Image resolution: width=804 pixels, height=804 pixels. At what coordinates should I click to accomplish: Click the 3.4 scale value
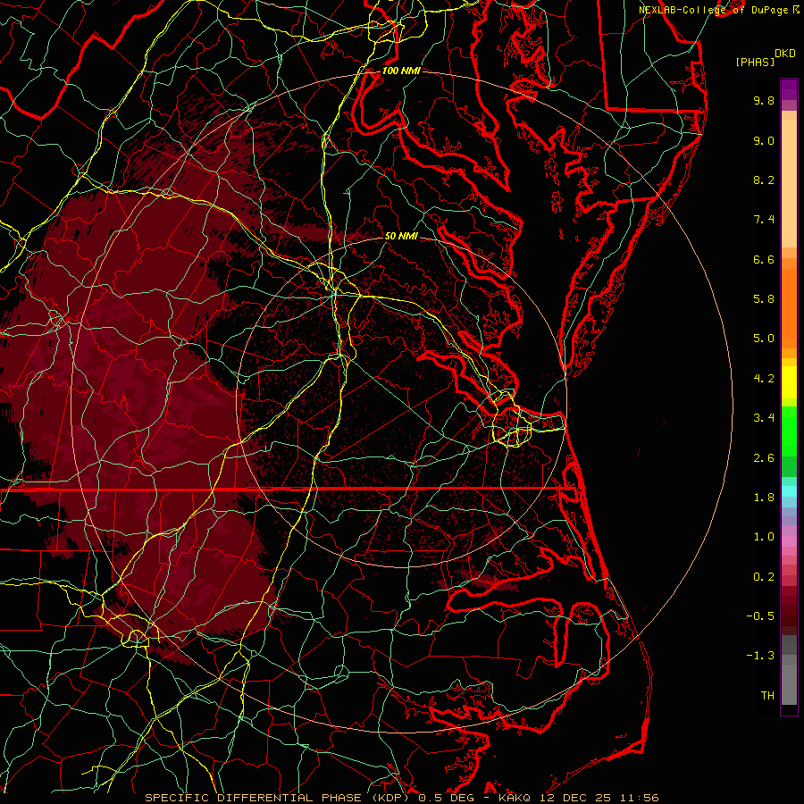click(764, 418)
